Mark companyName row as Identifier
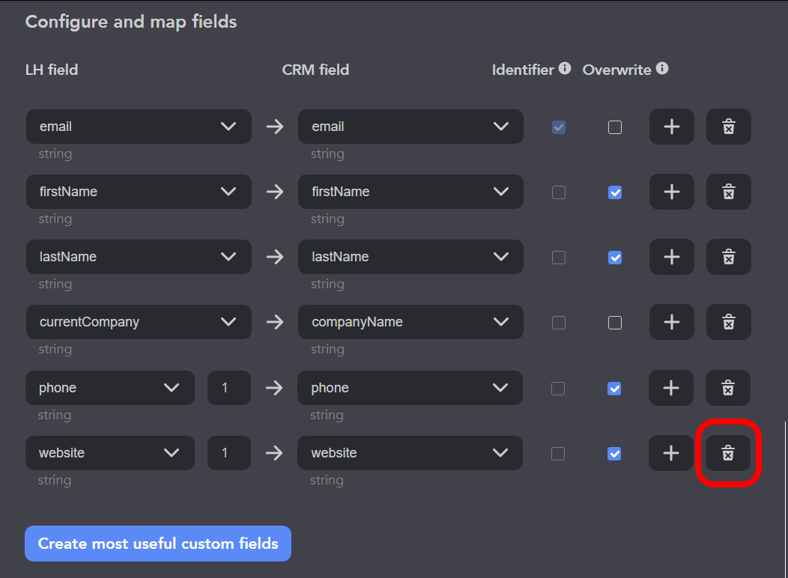This screenshot has width=788, height=578. pyautogui.click(x=558, y=323)
